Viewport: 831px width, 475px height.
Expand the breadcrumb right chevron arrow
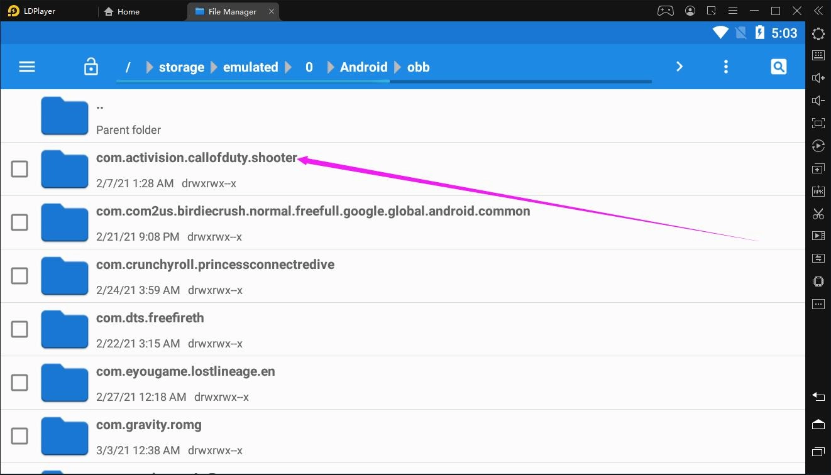pyautogui.click(x=679, y=66)
